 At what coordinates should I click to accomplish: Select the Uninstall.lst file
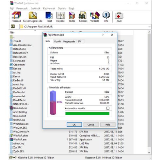20,116
